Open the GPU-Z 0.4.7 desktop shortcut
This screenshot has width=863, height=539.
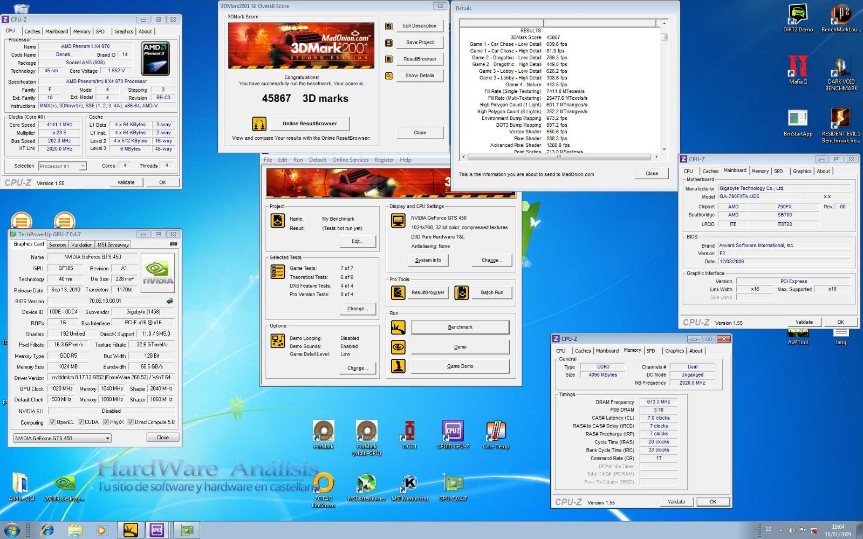pos(453,487)
